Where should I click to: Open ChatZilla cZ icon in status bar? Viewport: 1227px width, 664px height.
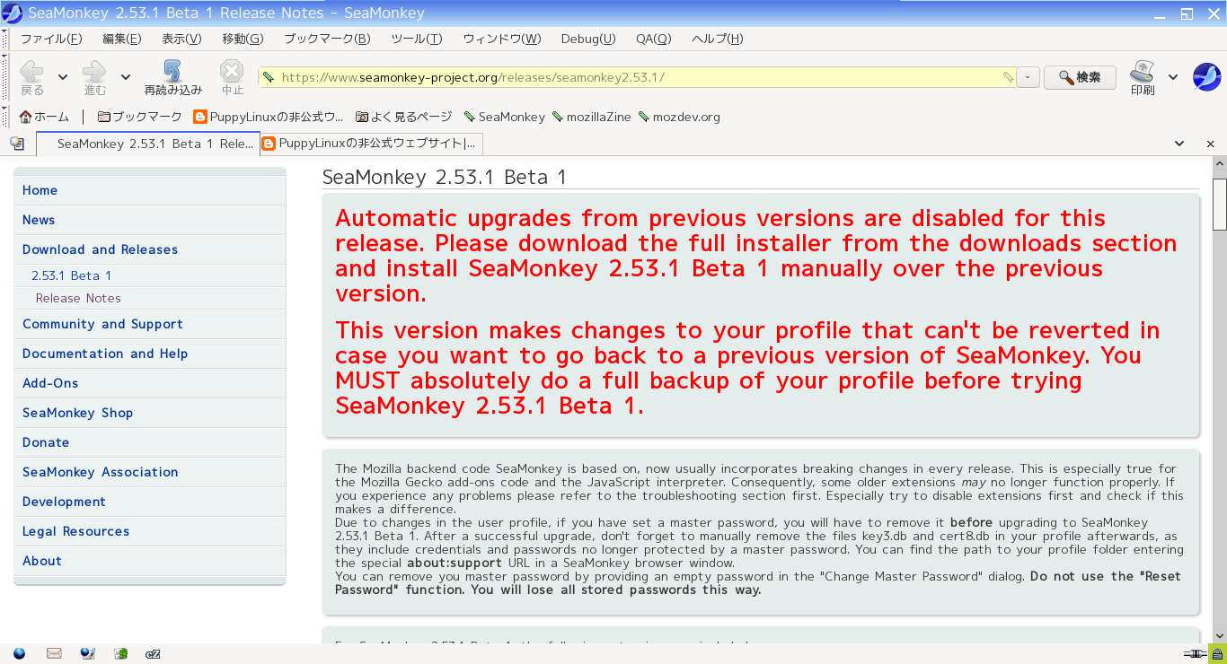(x=154, y=653)
